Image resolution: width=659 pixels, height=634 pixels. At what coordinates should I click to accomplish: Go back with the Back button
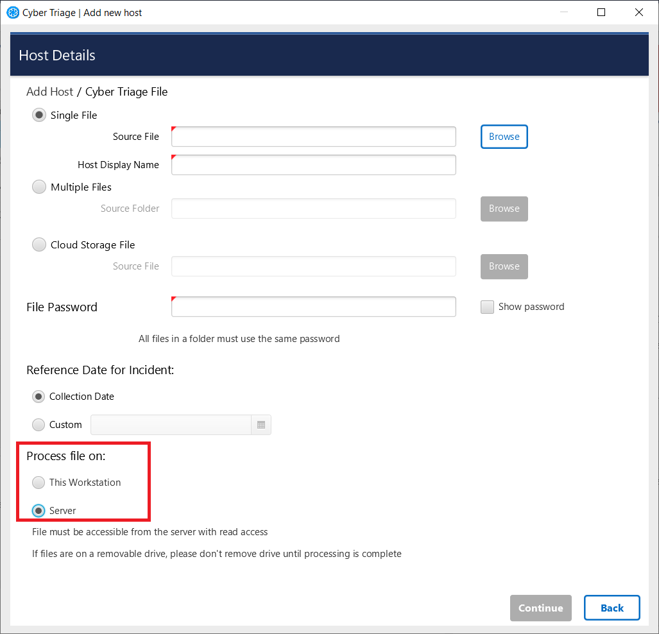pyautogui.click(x=612, y=608)
